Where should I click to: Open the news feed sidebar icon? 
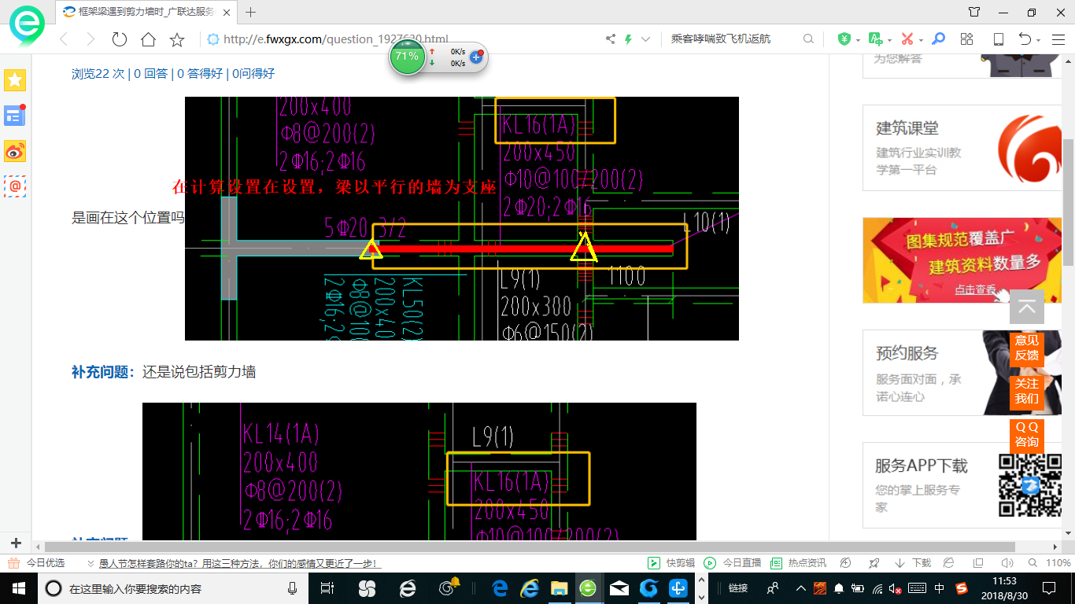[15, 116]
